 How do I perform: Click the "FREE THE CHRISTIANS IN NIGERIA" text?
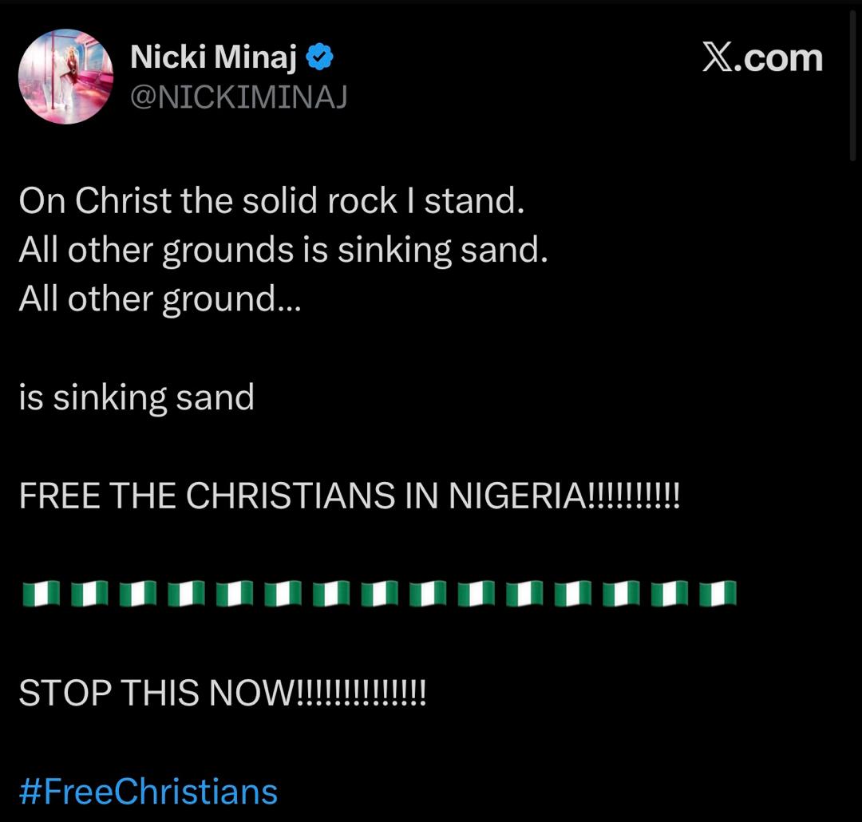coord(349,496)
